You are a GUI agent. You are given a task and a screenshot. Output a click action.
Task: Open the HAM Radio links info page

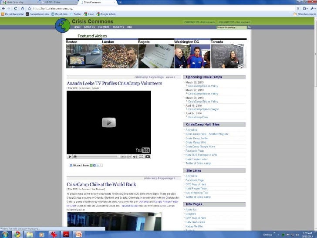tap(195, 222)
